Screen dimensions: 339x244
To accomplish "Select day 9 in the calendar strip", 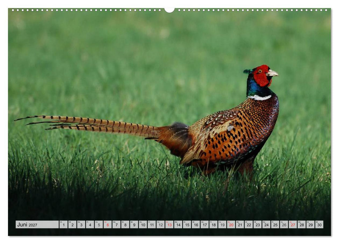I will [x=134, y=224].
